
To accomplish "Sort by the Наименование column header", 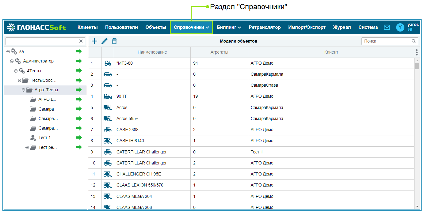I will pyautogui.click(x=152, y=52).
